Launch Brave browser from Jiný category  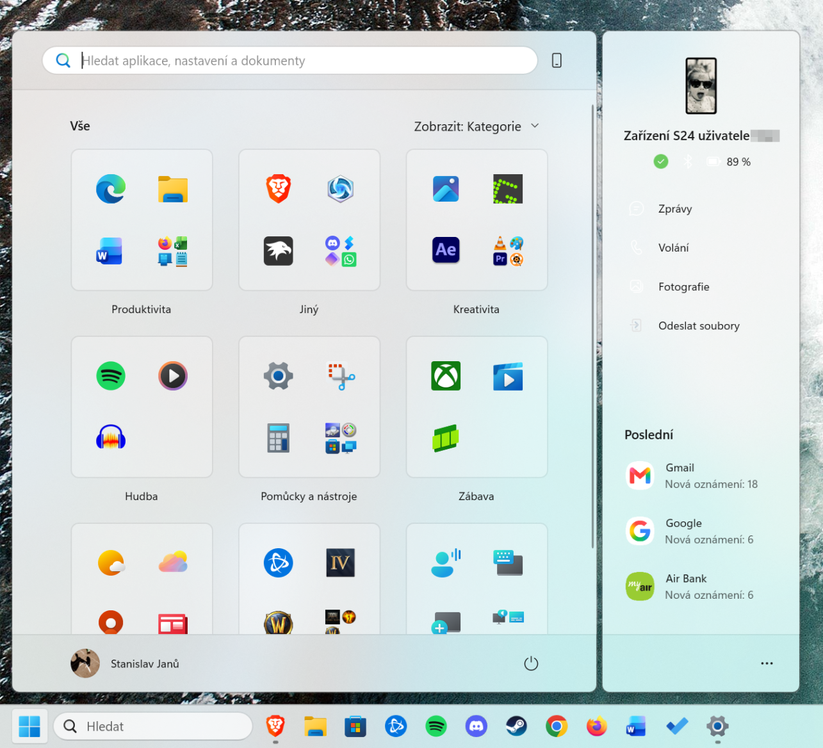pyautogui.click(x=279, y=189)
